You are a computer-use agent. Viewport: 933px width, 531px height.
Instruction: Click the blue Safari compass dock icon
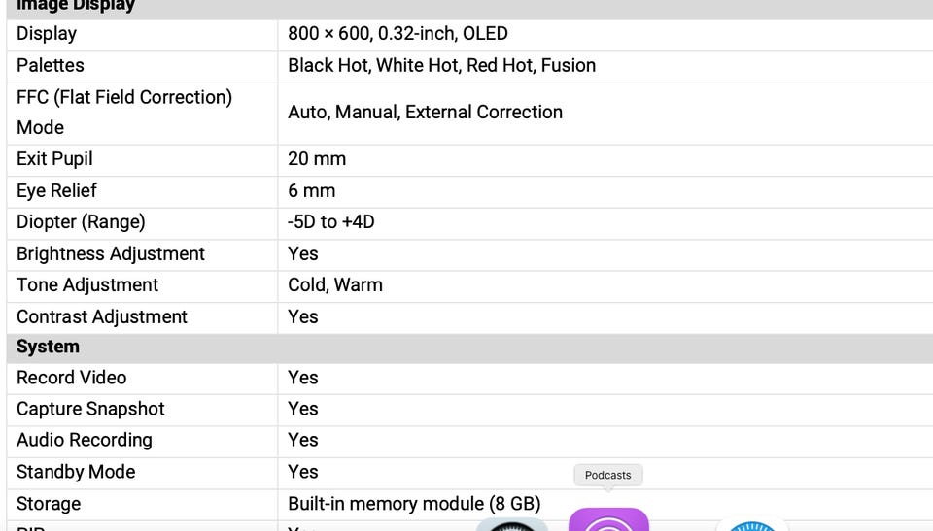[751, 525]
